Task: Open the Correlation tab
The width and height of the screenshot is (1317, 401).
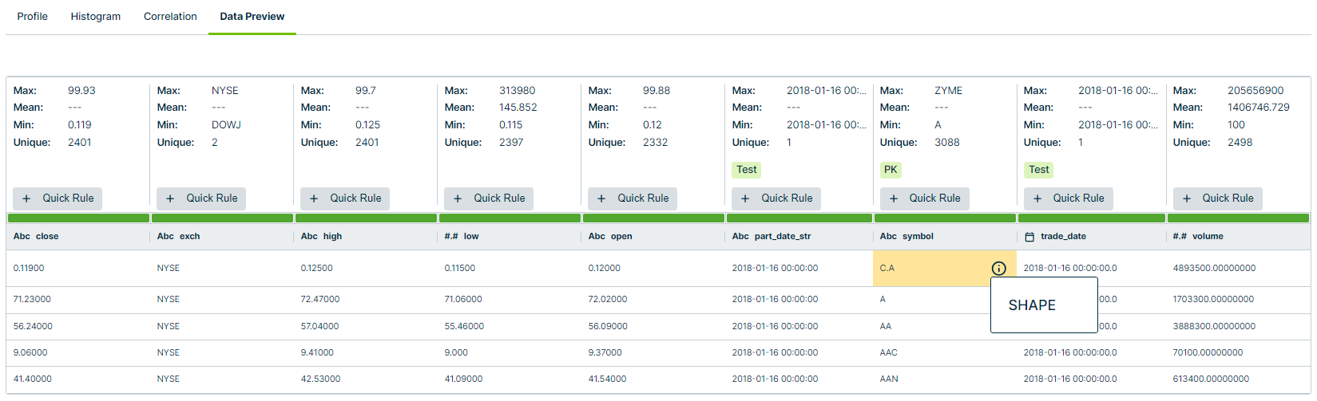Action: (170, 17)
